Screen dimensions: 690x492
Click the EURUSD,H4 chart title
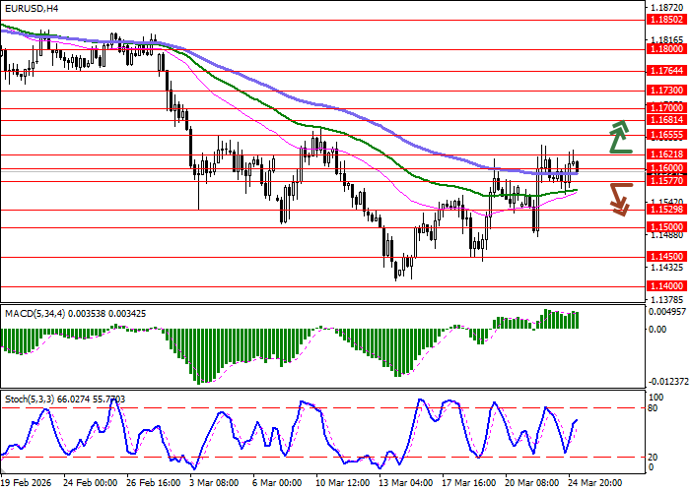click(32, 8)
